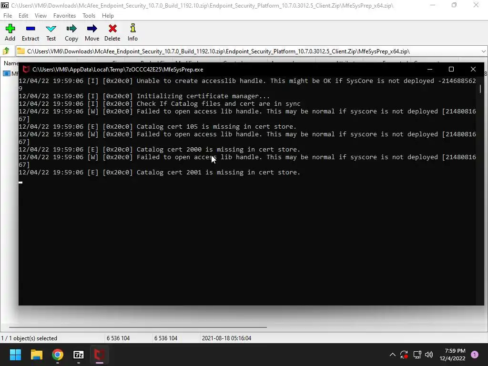Click "Catalog cert 2001 is missing" log line

pyautogui.click(x=159, y=173)
